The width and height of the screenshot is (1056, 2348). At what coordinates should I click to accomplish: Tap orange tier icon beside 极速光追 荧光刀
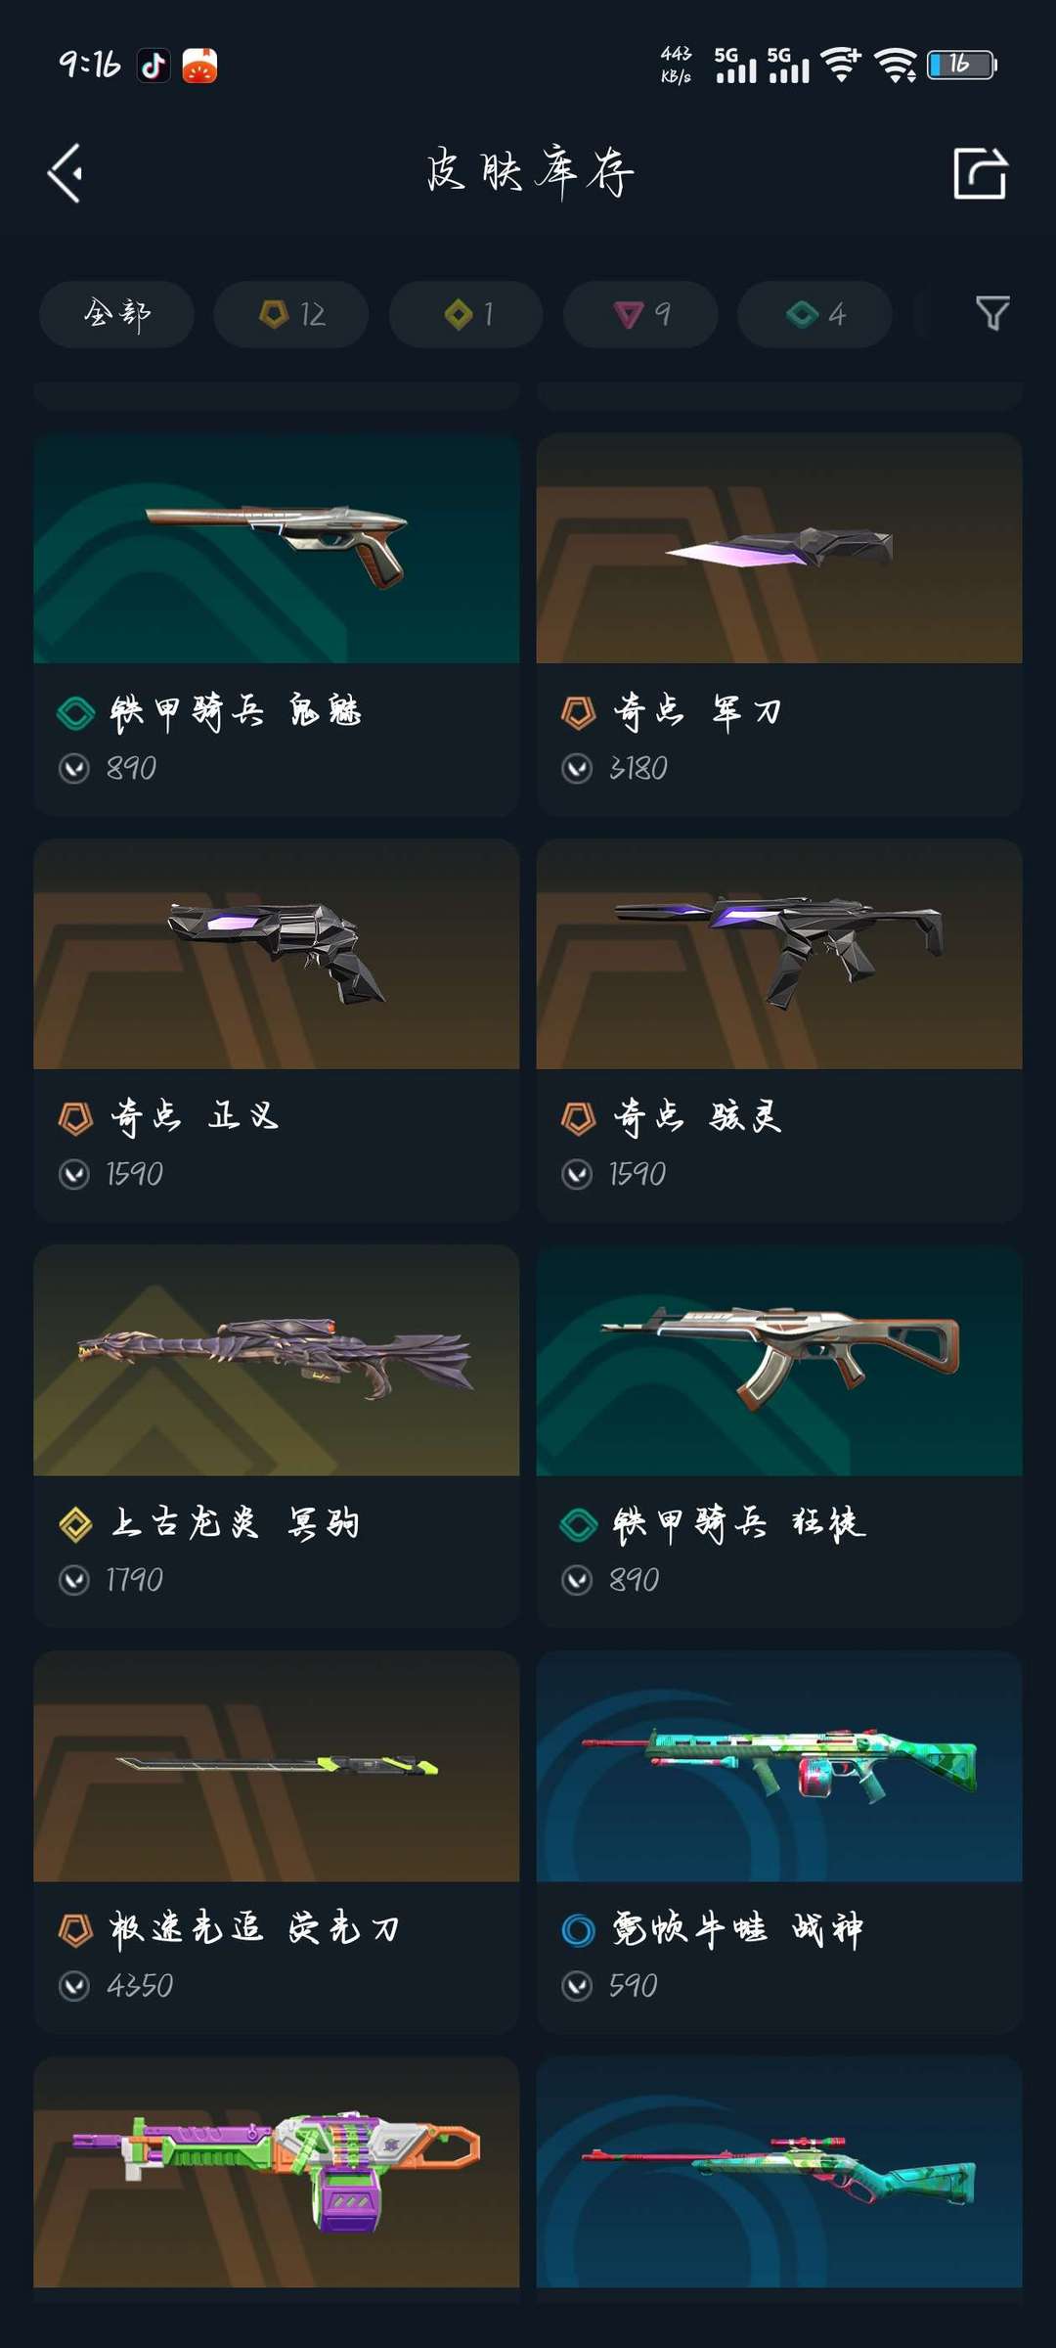click(x=76, y=1930)
